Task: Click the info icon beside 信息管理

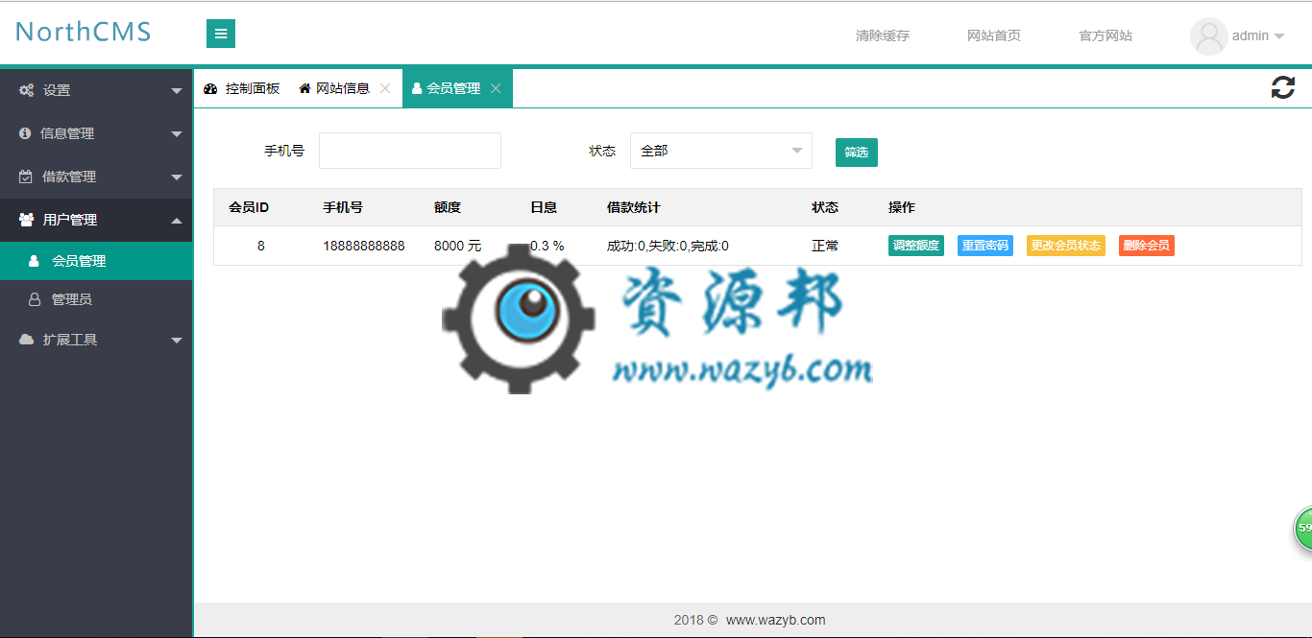Action: (x=25, y=133)
